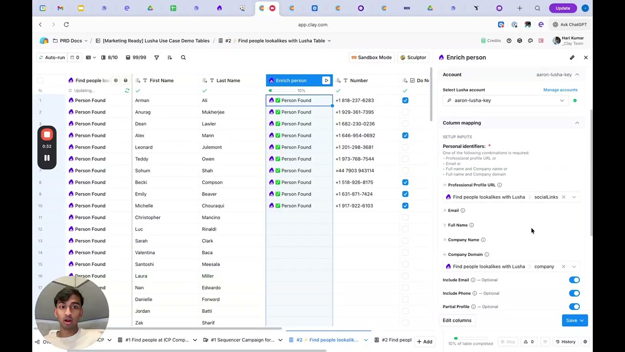The width and height of the screenshot is (625, 352).
Task: Open the help question mark icon
Action: pyautogui.click(x=509, y=41)
